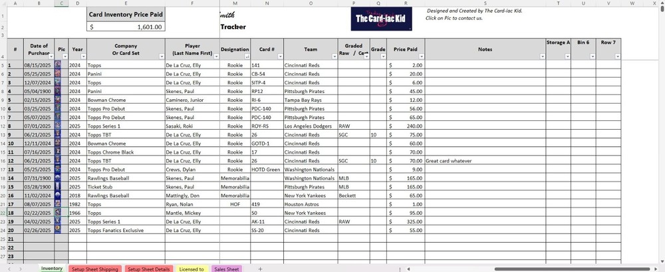Open picture for Mattingly, Don baseball row

tap(58, 196)
